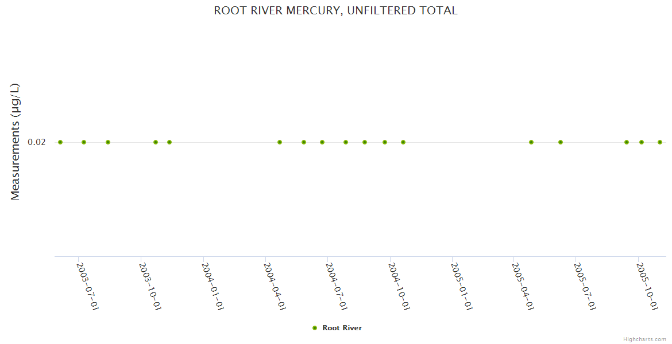Click the leftmost data point on the chart
Viewport: 672px width, 344px height.
click(60, 142)
